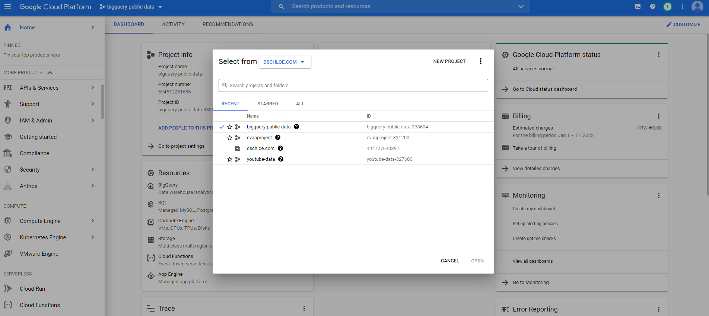The height and width of the screenshot is (316, 709).
Task: Open the Anthos sidebar item
Action: tap(52, 186)
